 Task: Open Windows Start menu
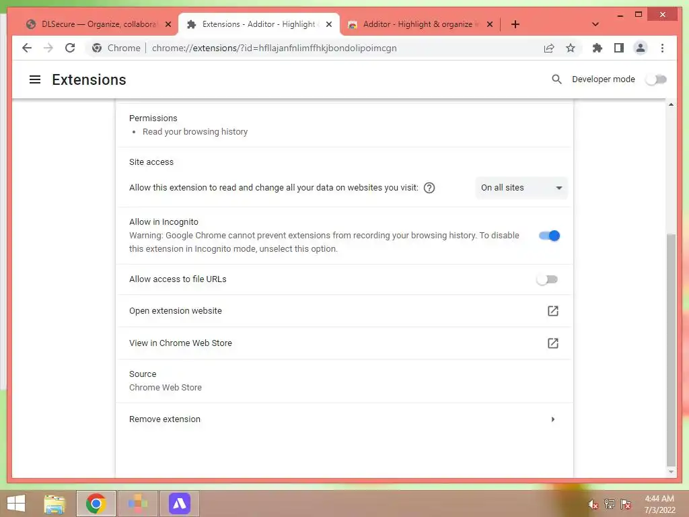[16, 504]
